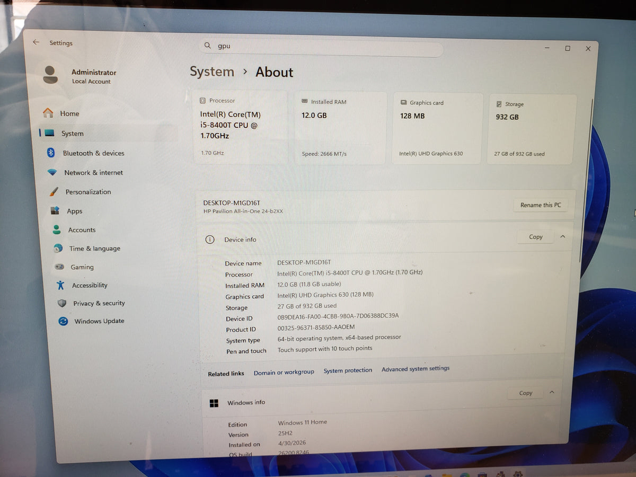Click 'HP Pavilion All-in-One 24-b2XX' text
The image size is (636, 477).
[243, 211]
